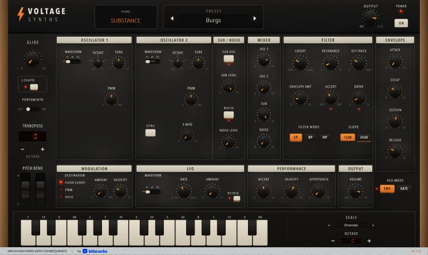Open the MODEL selector showing SUBSTANCE

tap(125, 17)
